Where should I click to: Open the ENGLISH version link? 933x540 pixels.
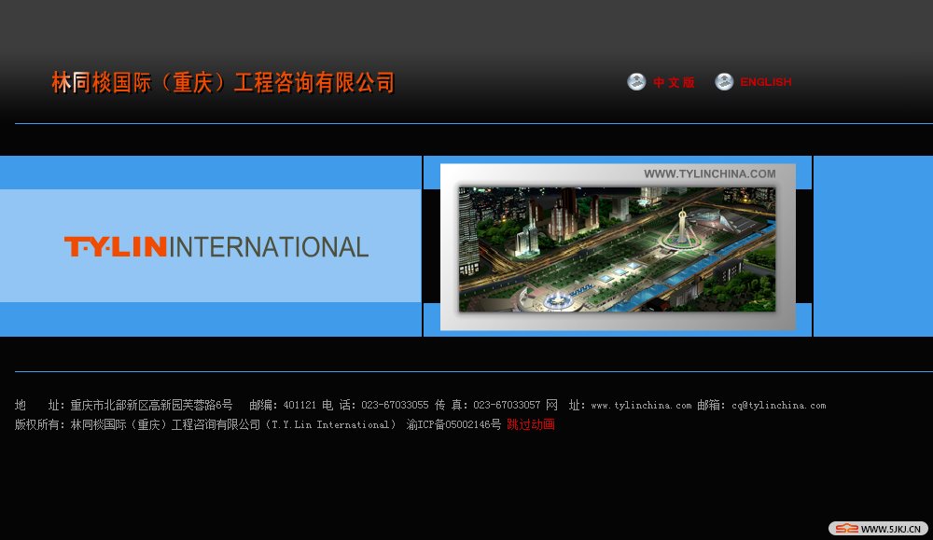(766, 82)
